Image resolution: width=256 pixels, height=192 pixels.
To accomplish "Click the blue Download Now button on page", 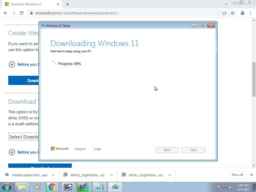I will [23, 80].
